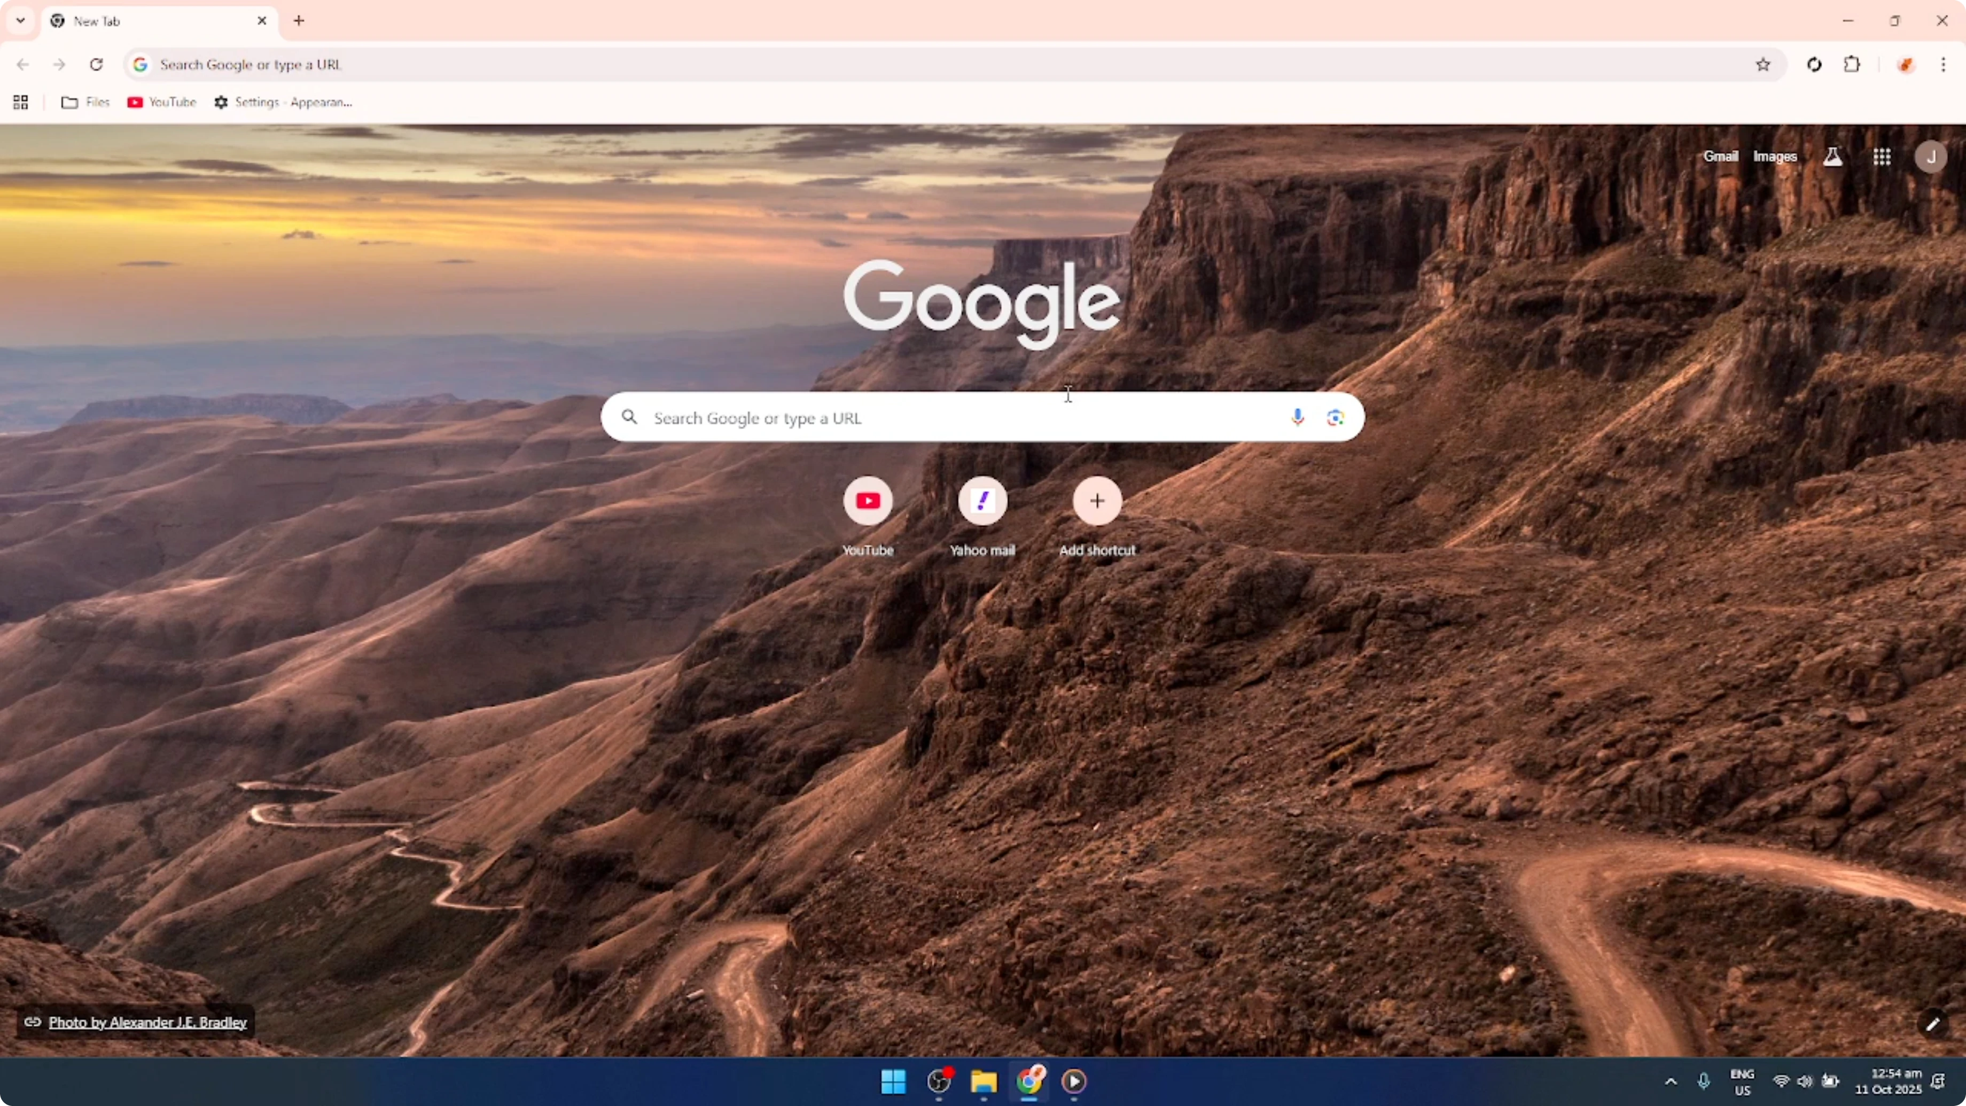Viewport: 1966px width, 1106px height.
Task: Reload the page with the refresh icon
Action: coord(96,65)
